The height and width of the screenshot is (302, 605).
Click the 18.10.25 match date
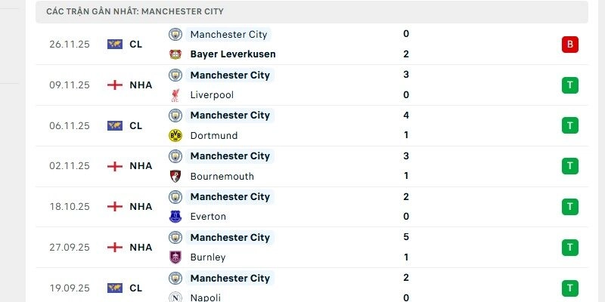click(70, 206)
